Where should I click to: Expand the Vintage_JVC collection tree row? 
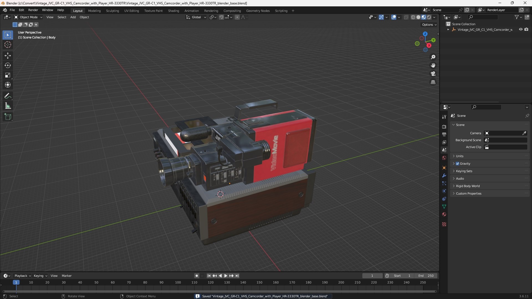448,29
